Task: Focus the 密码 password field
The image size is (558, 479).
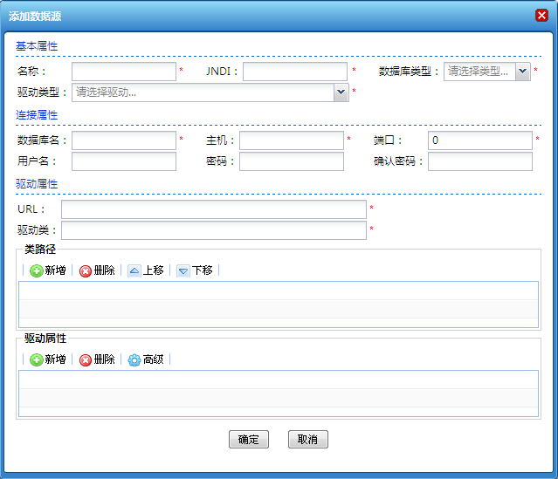Action: [292, 161]
